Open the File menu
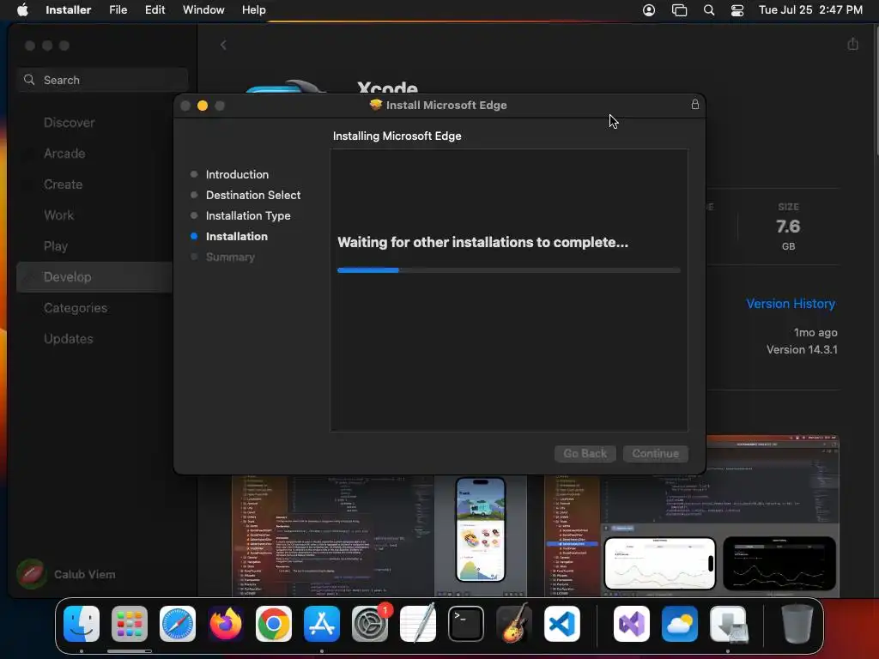Screen dimensions: 879x659 tap(118, 9)
